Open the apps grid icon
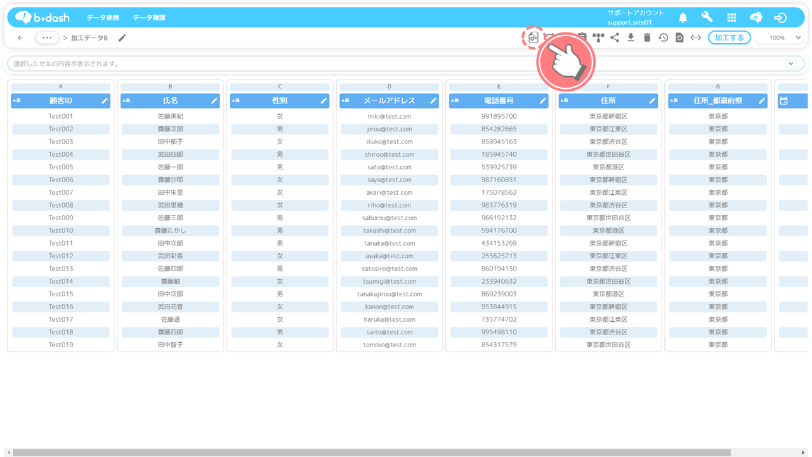The height and width of the screenshot is (457, 812). tap(731, 18)
